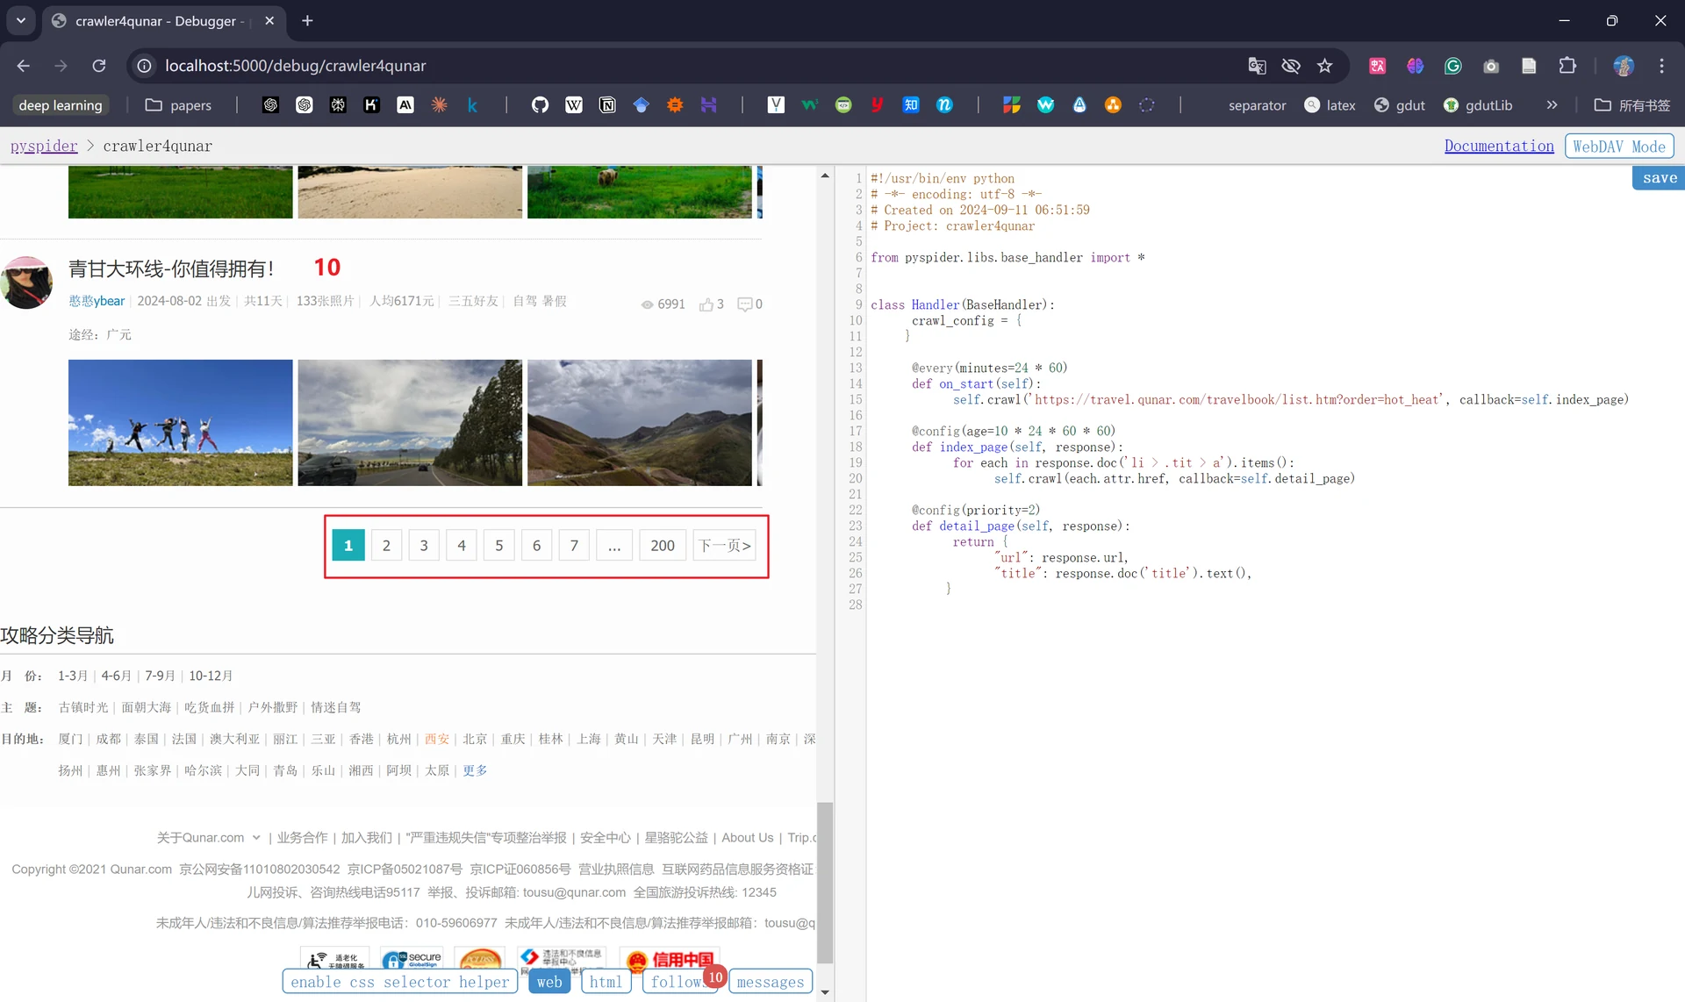The image size is (1685, 1002).
Task: Toggle enable css selector helper
Action: pos(399,982)
